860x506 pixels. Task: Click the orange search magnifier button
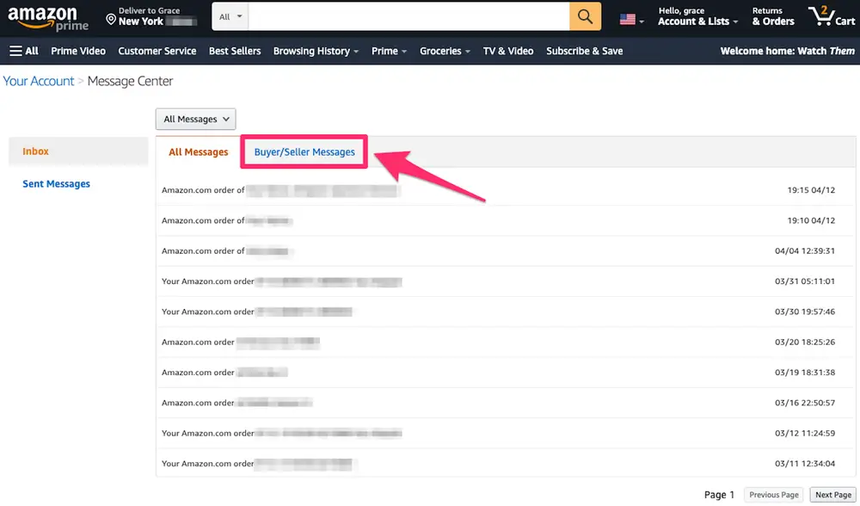coord(585,16)
